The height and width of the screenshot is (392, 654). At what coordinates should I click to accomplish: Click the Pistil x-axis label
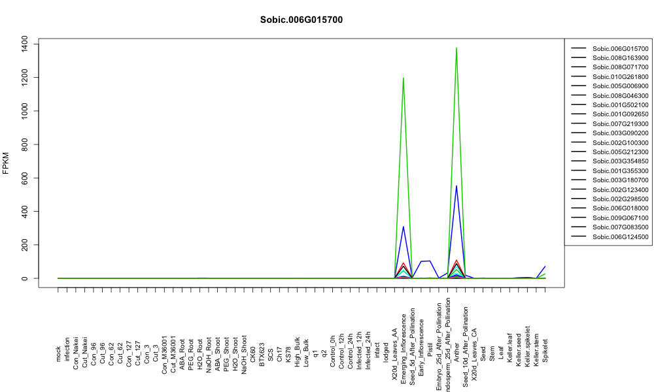coord(430,353)
